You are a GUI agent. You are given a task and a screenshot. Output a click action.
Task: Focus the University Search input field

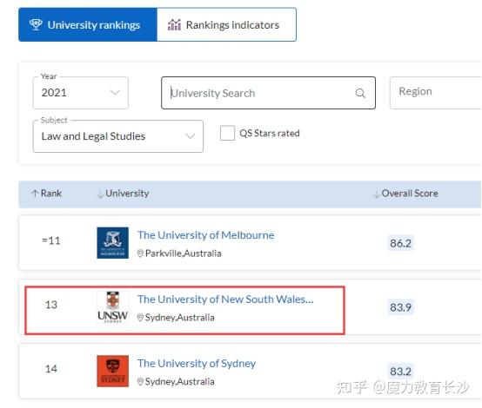(268, 93)
